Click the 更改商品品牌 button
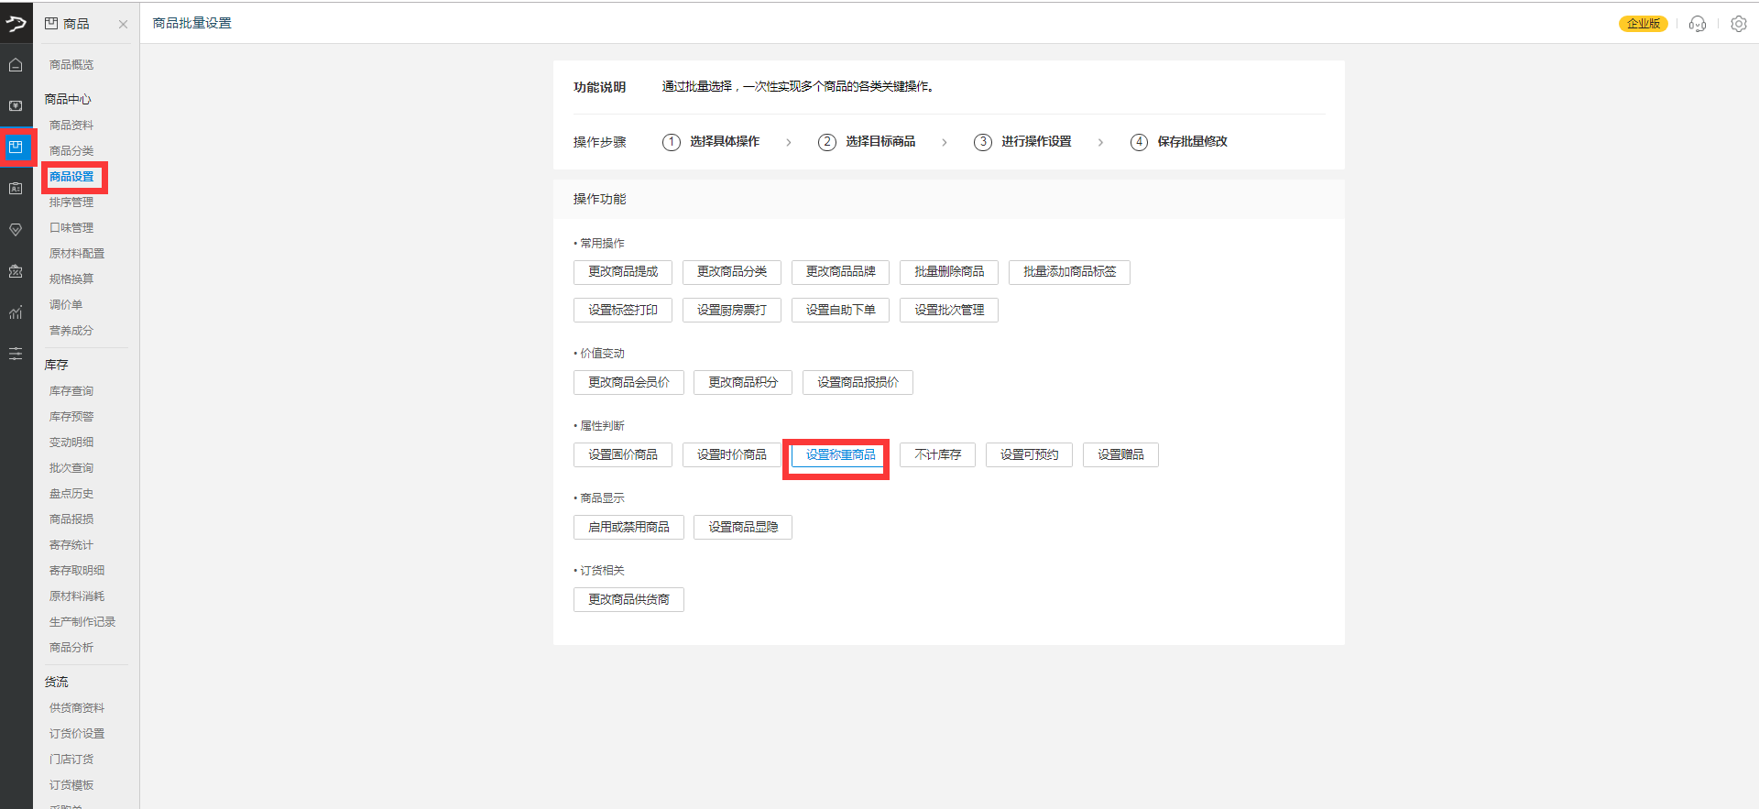Image resolution: width=1759 pixels, height=809 pixels. tap(841, 272)
